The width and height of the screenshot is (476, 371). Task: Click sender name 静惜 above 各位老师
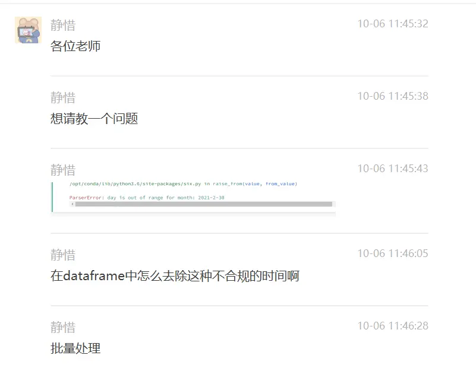(x=63, y=25)
